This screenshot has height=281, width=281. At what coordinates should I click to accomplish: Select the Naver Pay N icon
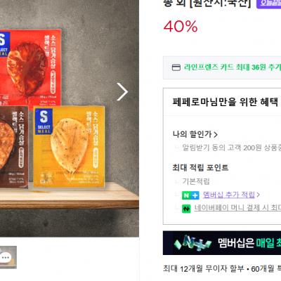coord(186,209)
